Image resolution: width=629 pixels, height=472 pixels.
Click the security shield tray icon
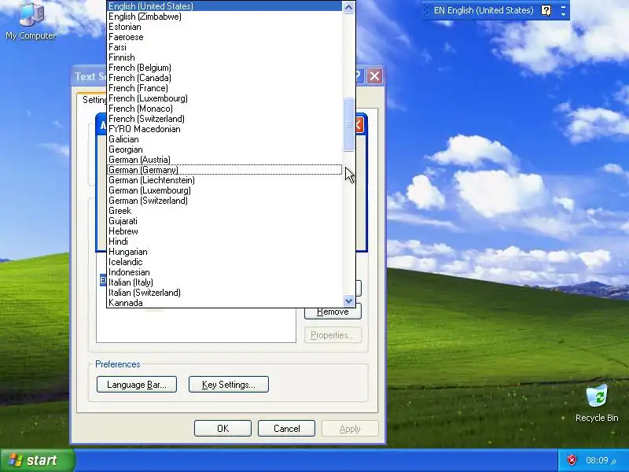572,460
